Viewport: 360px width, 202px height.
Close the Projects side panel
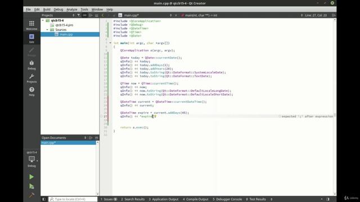pos(97,15)
